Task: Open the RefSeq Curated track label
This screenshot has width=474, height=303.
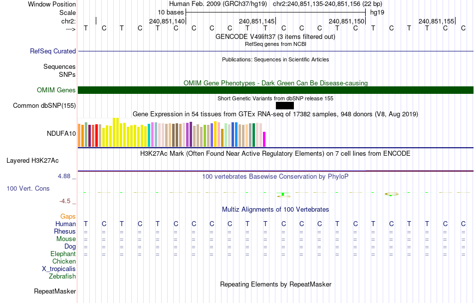Action: click(x=53, y=51)
